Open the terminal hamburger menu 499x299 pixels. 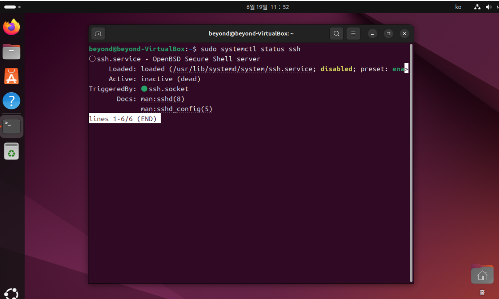click(x=353, y=33)
